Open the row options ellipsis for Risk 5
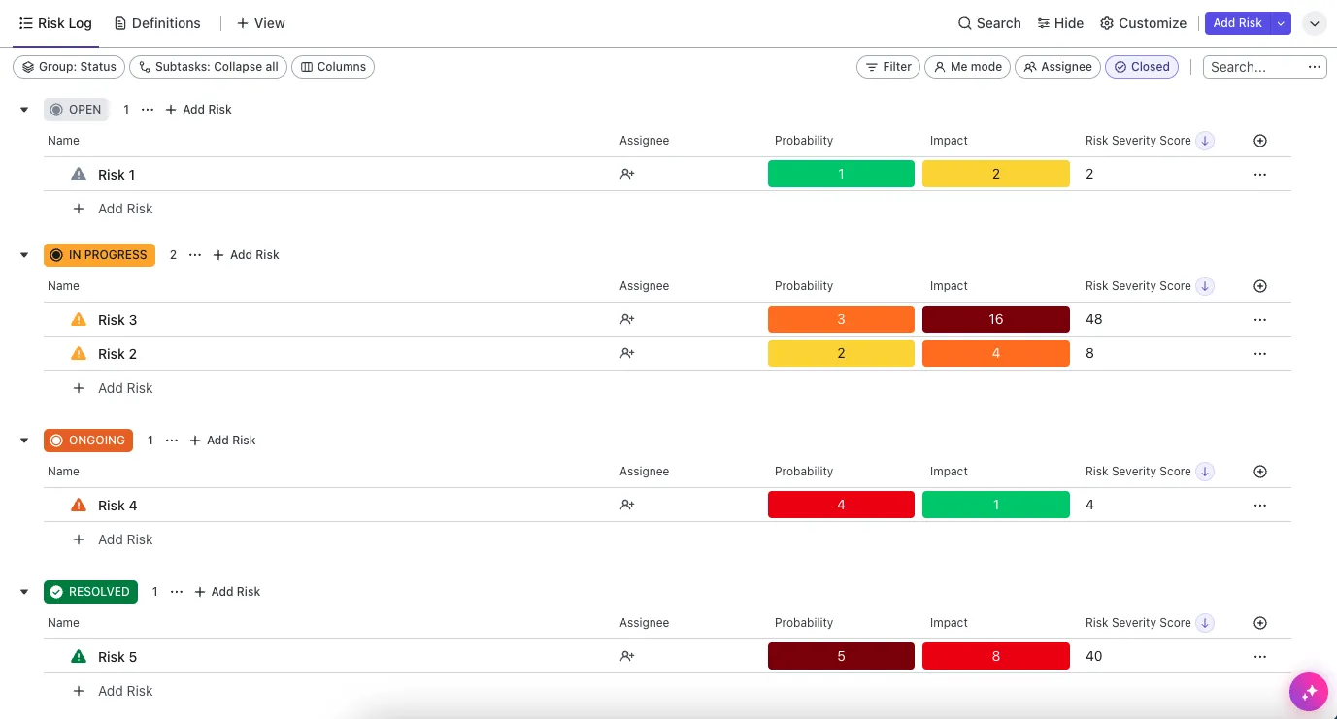The height and width of the screenshot is (719, 1337). click(x=1260, y=657)
